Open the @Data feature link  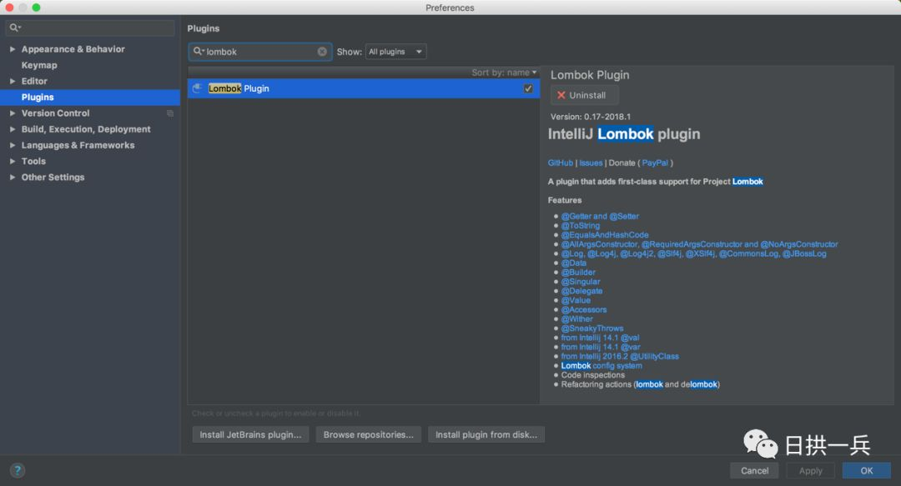point(573,263)
